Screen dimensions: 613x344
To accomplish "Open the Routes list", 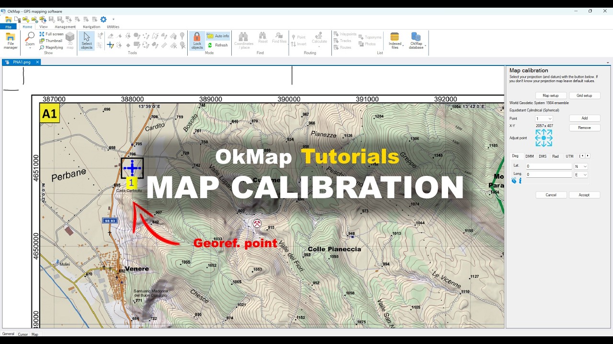I will pos(343,47).
